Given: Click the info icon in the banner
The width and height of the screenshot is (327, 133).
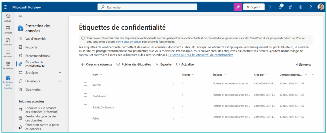Looking at the screenshot, I should tap(83, 38).
